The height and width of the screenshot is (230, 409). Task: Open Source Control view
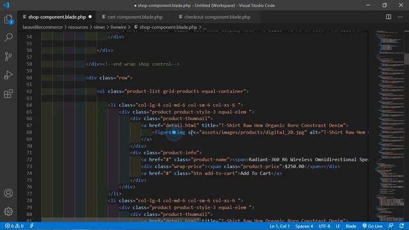(x=8, y=56)
